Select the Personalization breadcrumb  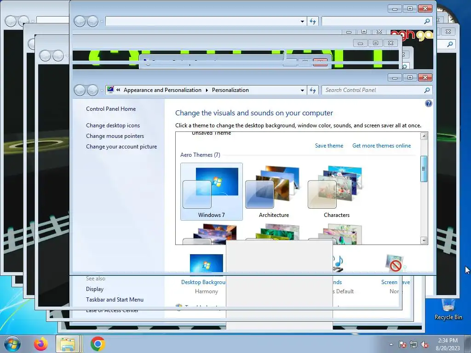pyautogui.click(x=230, y=90)
